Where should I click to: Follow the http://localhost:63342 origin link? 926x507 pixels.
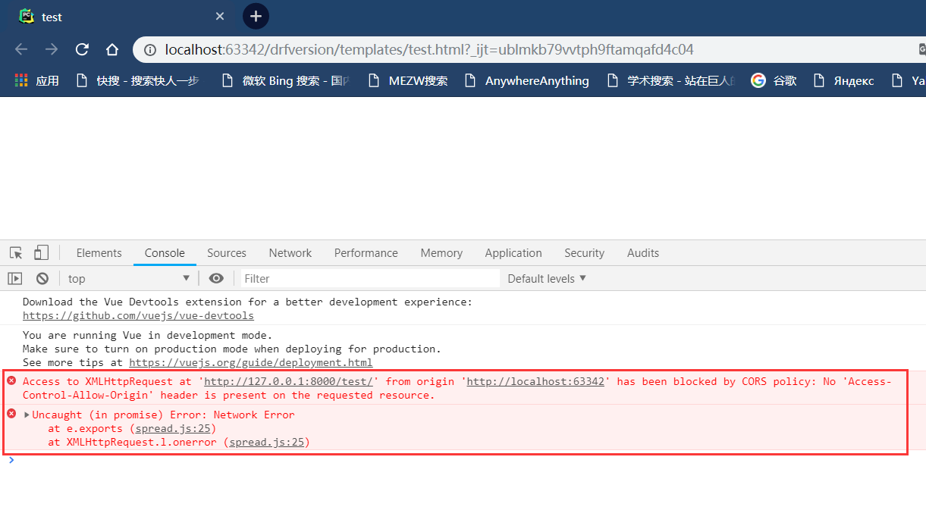(535, 381)
